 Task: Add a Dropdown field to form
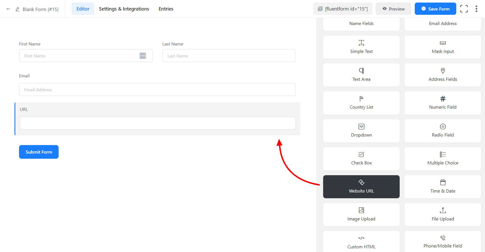click(x=361, y=131)
